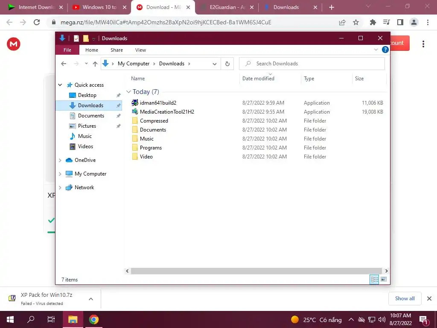The height and width of the screenshot is (328, 437).
Task: Select Videos in navigation pane
Action: point(85,146)
